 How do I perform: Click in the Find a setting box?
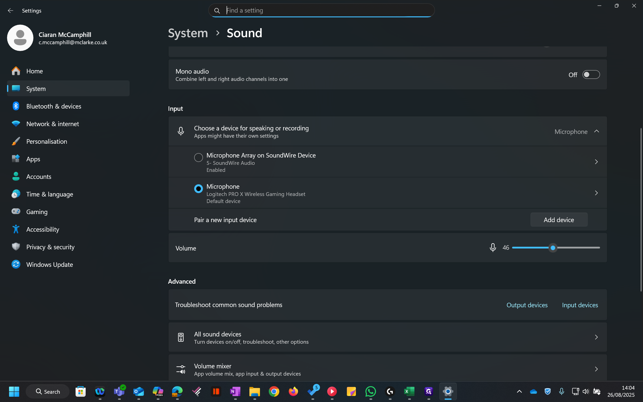click(x=321, y=10)
